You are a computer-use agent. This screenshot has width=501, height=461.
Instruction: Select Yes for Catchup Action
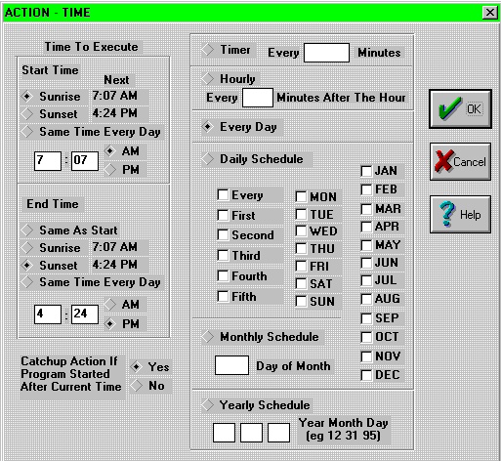[x=136, y=367]
